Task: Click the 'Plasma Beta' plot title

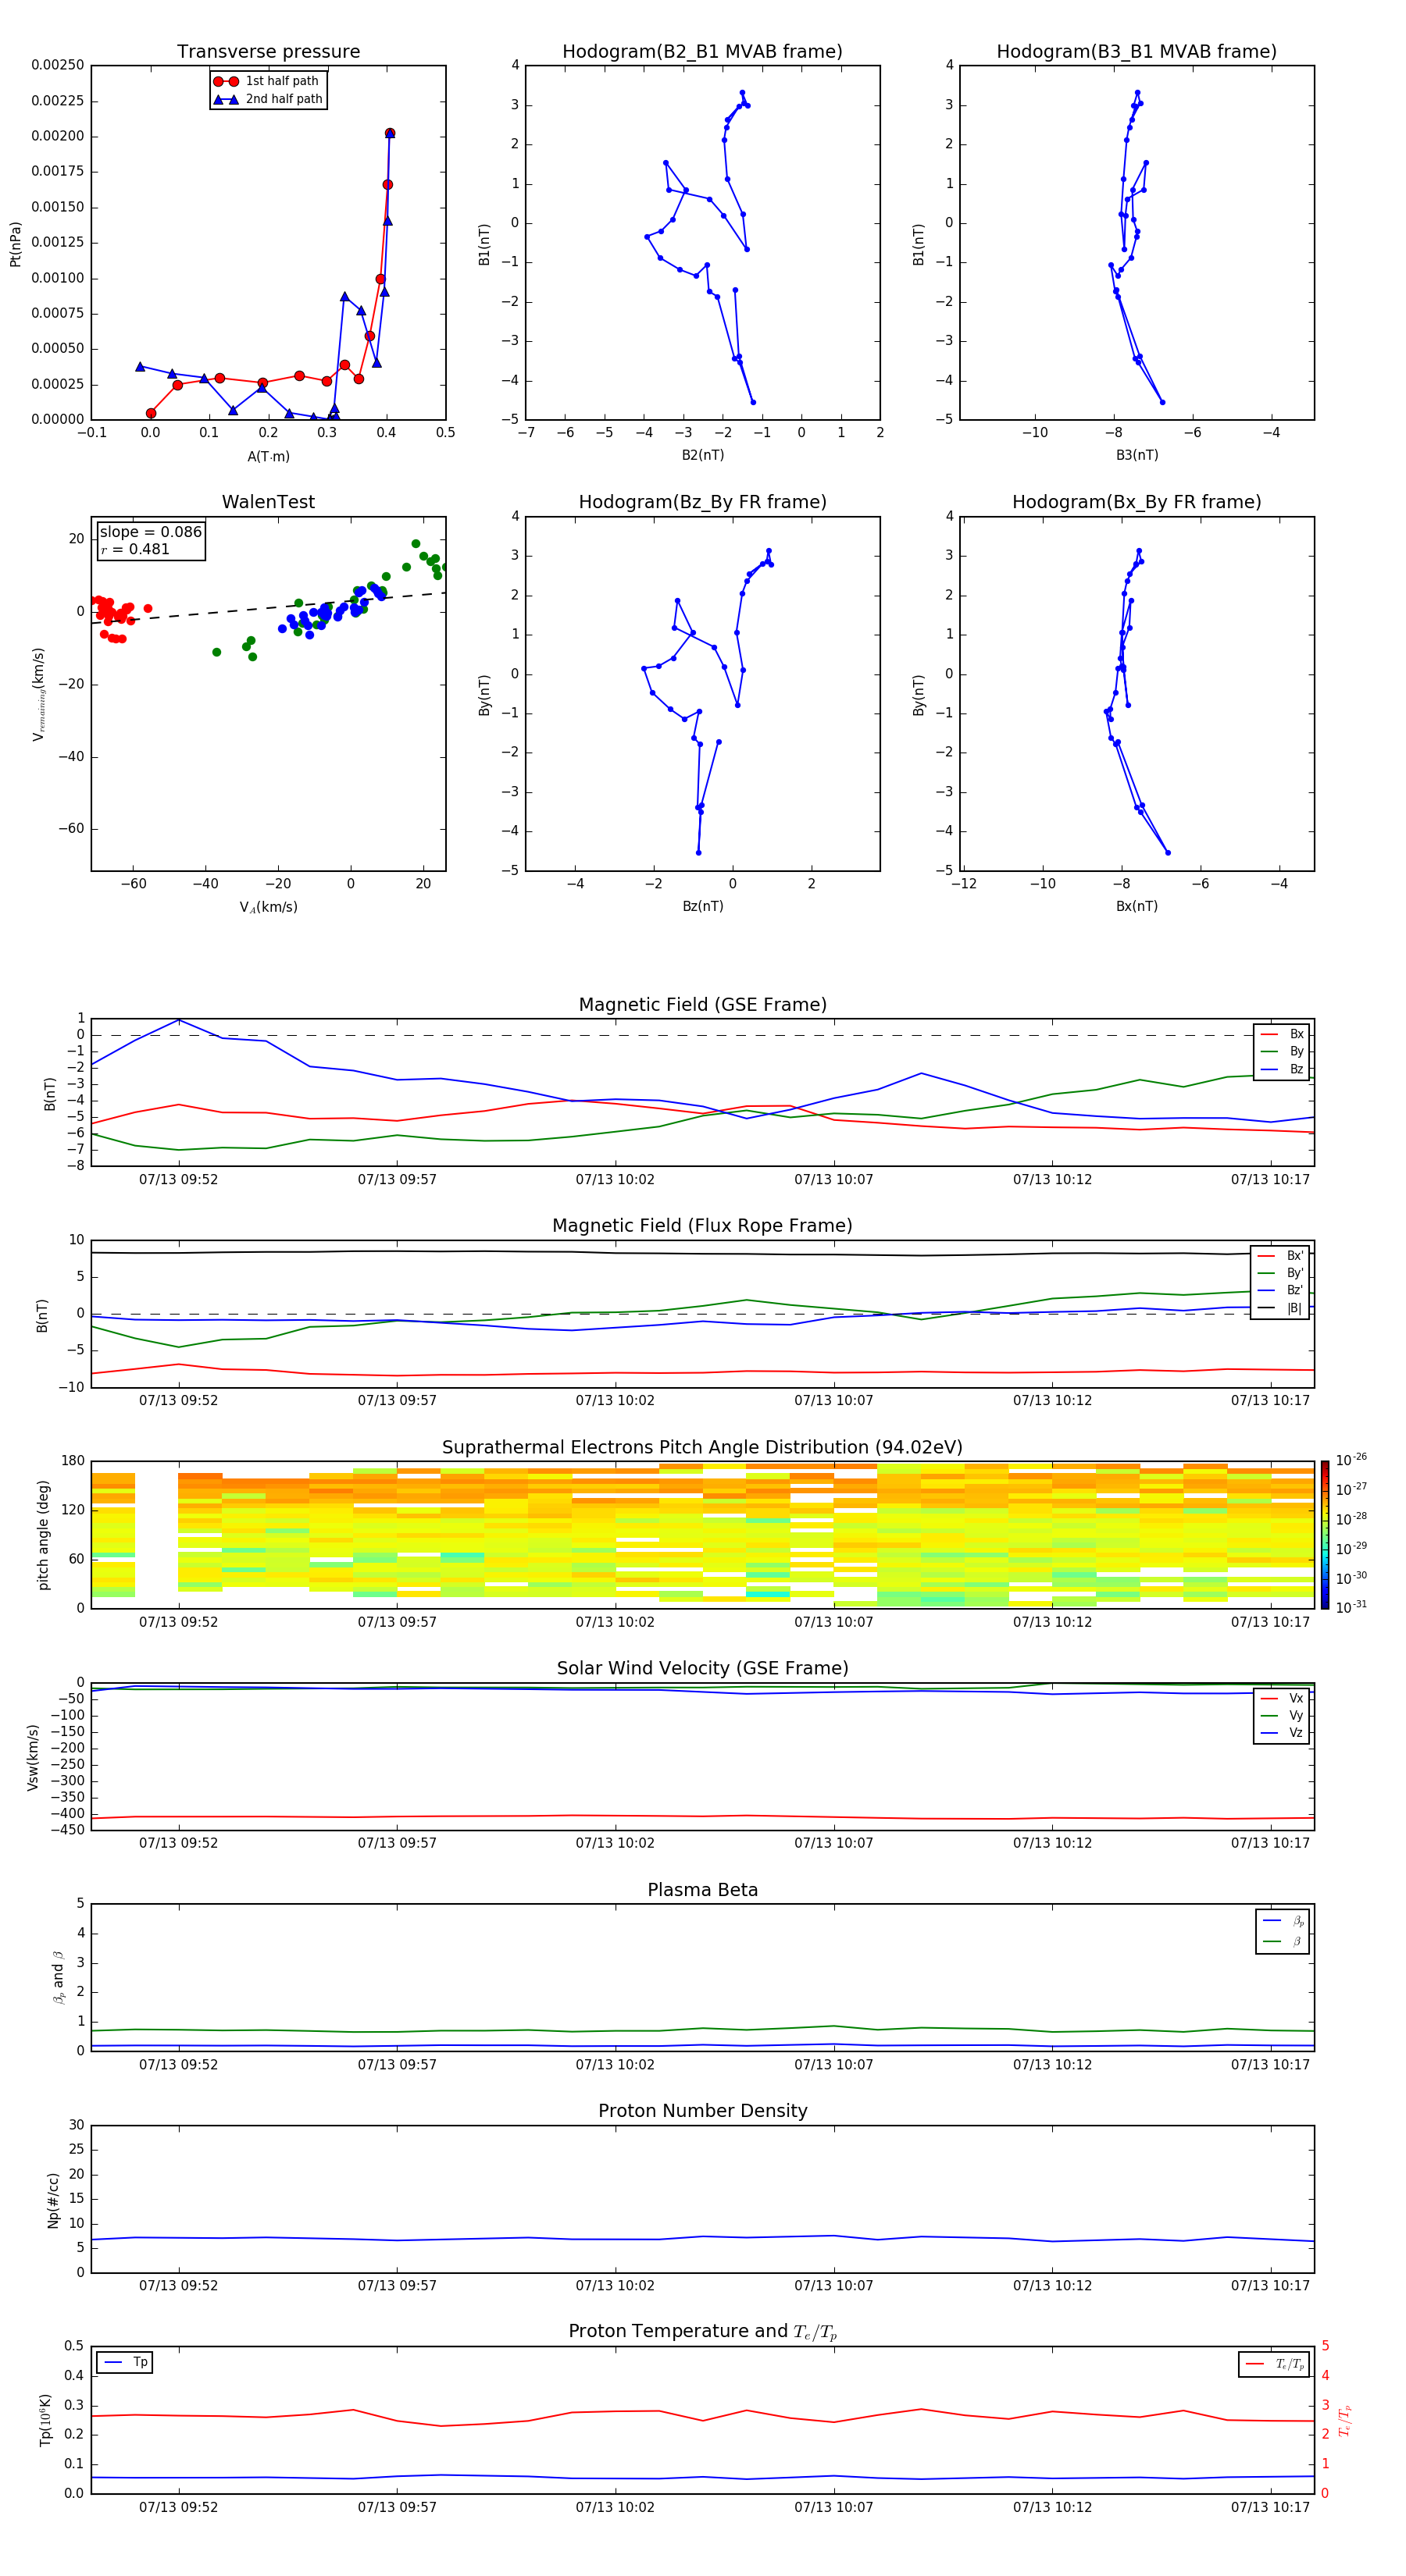Action: click(702, 1890)
